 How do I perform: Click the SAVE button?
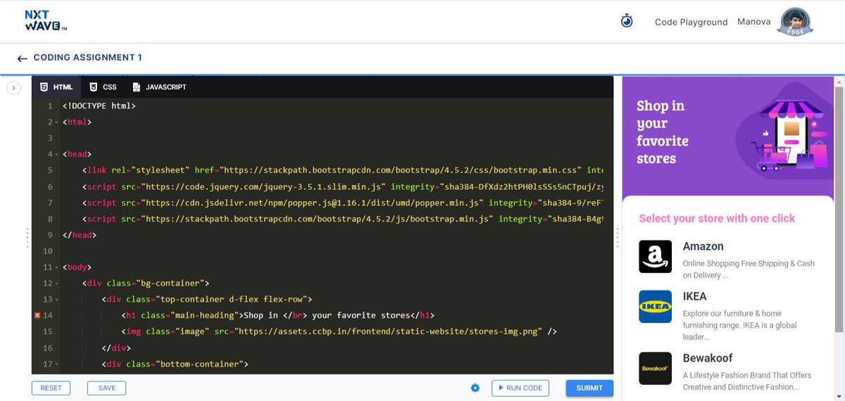107,388
